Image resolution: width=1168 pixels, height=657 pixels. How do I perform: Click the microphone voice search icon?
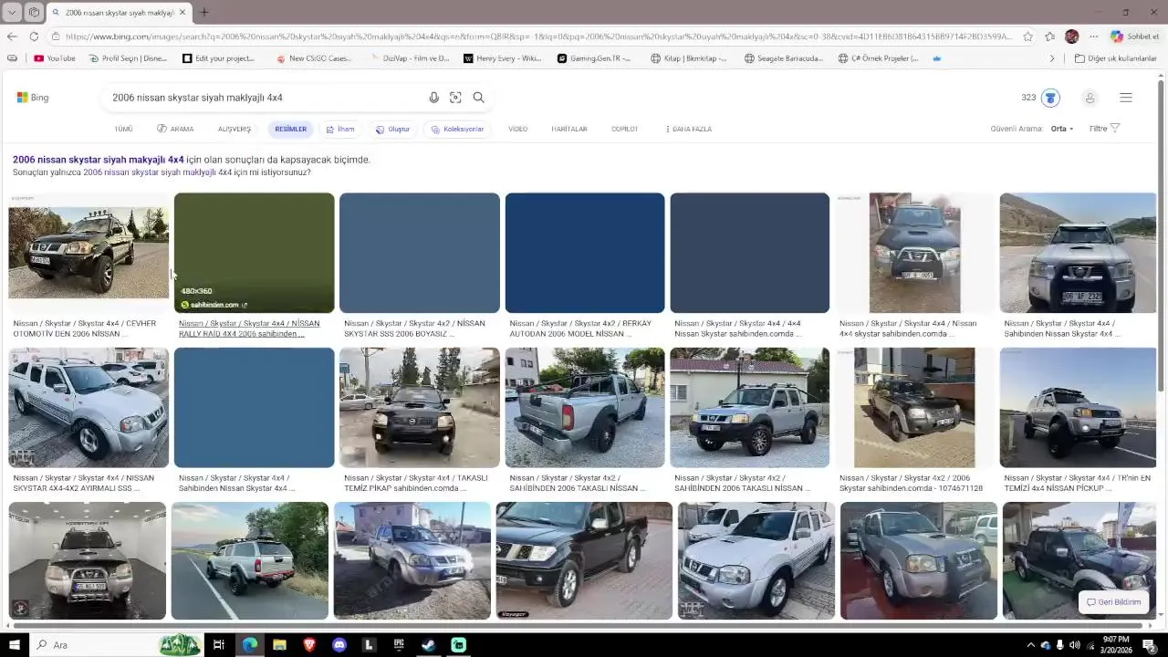coord(433,98)
